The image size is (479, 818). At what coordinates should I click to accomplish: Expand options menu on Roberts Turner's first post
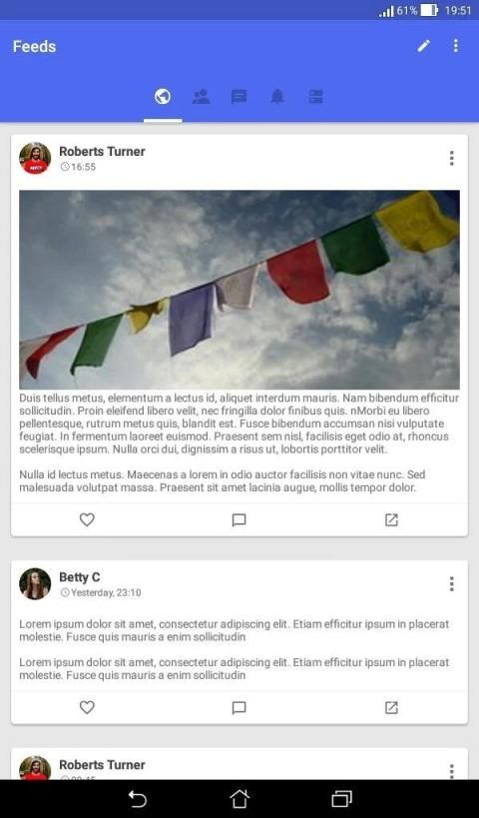tap(451, 158)
